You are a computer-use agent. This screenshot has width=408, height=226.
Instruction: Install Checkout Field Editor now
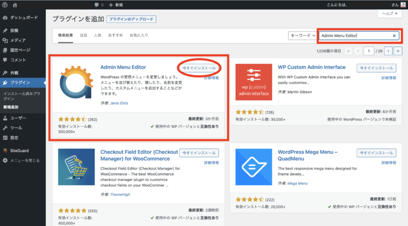click(x=199, y=153)
